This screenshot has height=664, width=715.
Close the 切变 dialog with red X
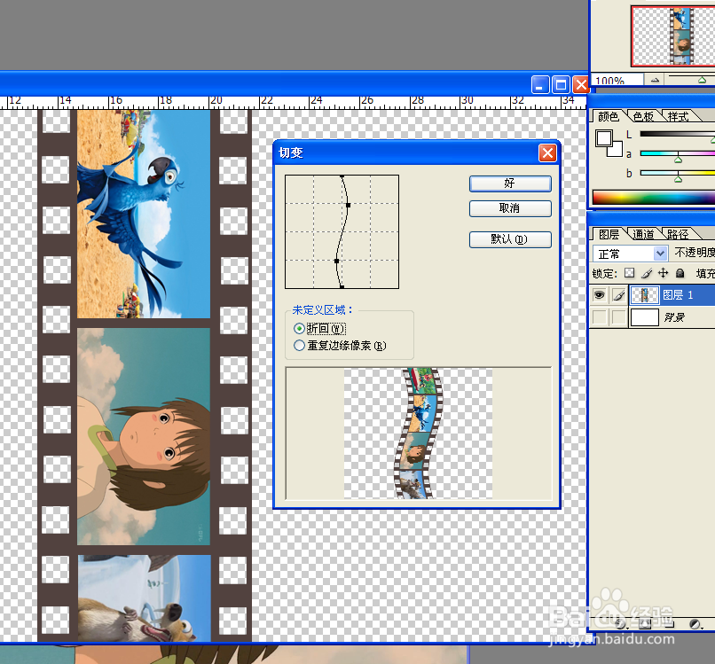tap(547, 153)
